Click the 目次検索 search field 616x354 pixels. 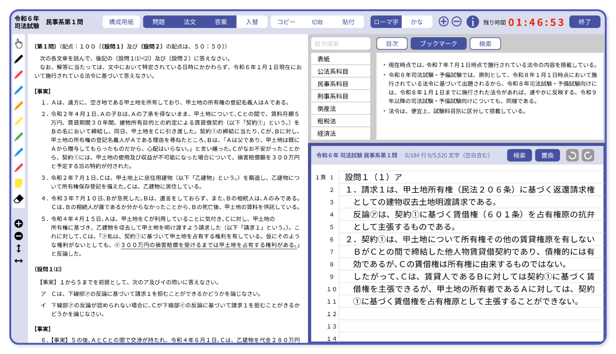pyautogui.click(x=341, y=44)
